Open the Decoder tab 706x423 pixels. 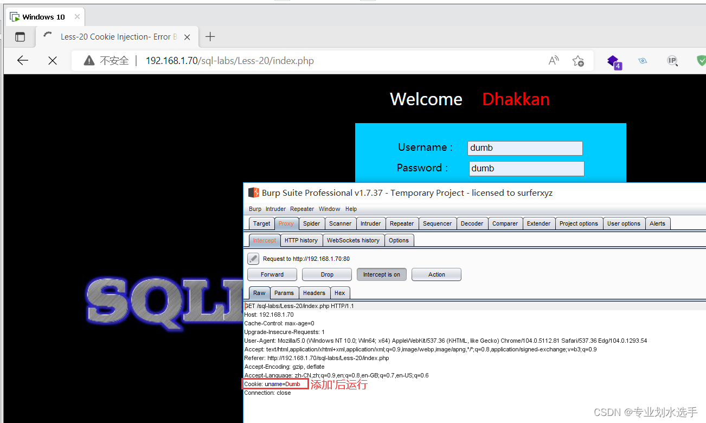472,223
